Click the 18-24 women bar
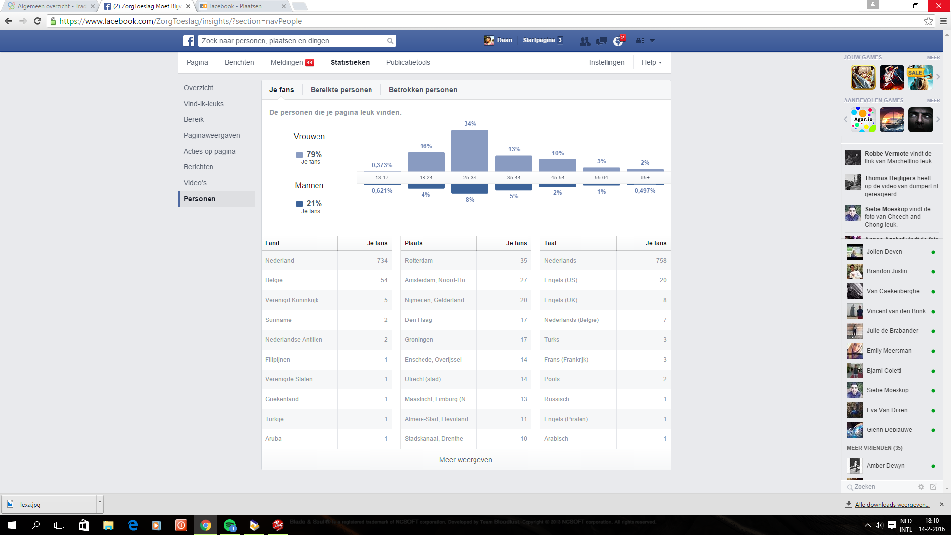951x535 pixels. pyautogui.click(x=426, y=162)
